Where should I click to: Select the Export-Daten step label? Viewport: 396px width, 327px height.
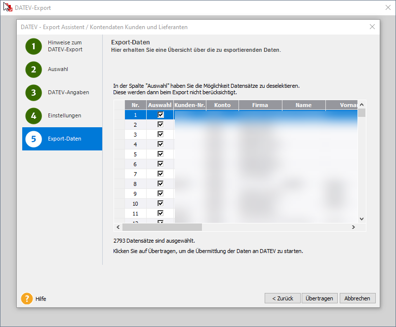(x=64, y=139)
